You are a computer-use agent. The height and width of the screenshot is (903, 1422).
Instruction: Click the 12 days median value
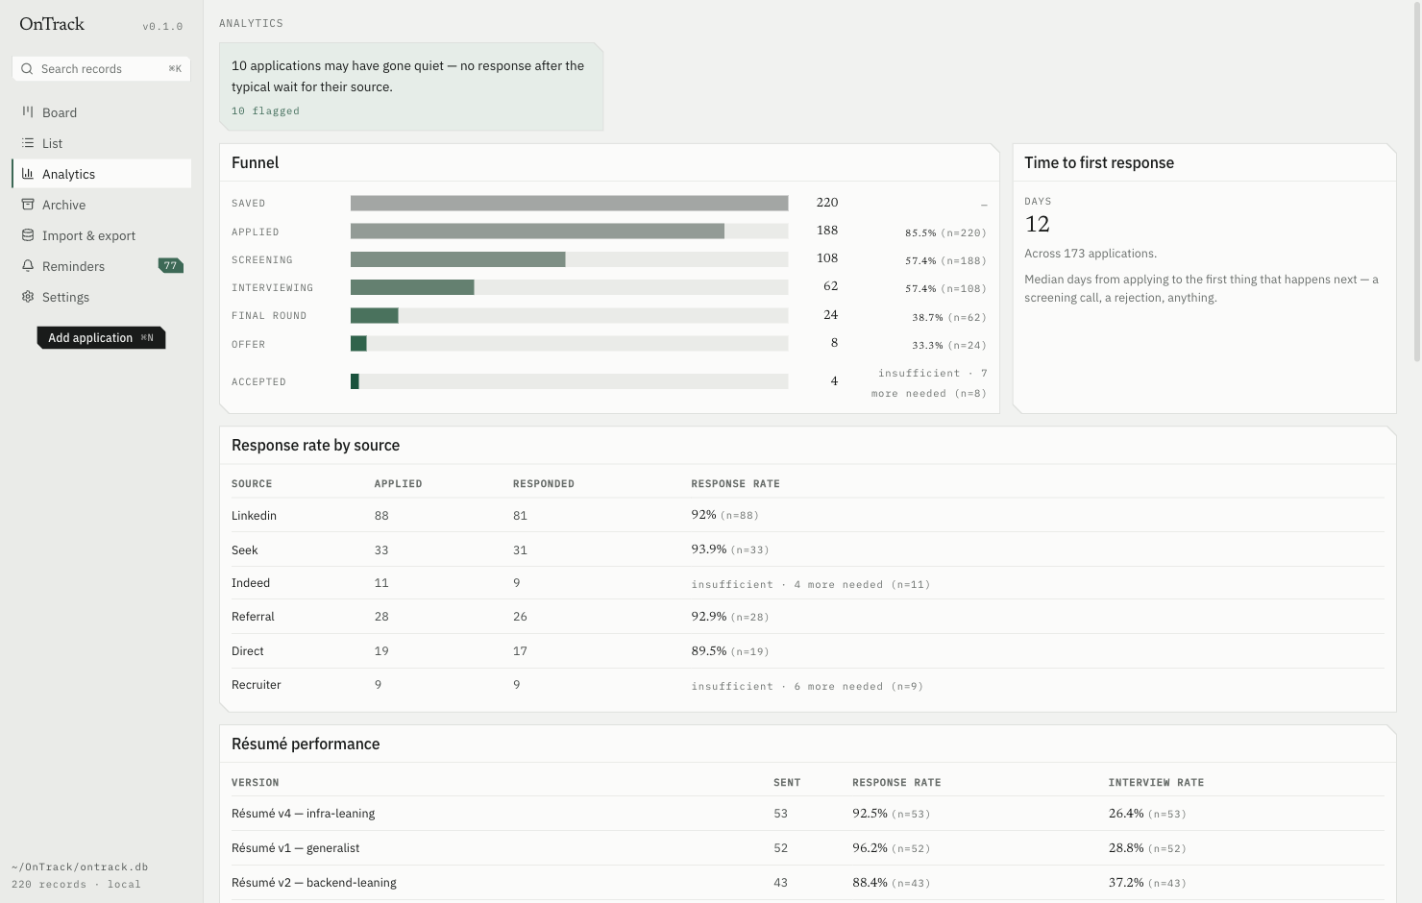pos(1038,225)
